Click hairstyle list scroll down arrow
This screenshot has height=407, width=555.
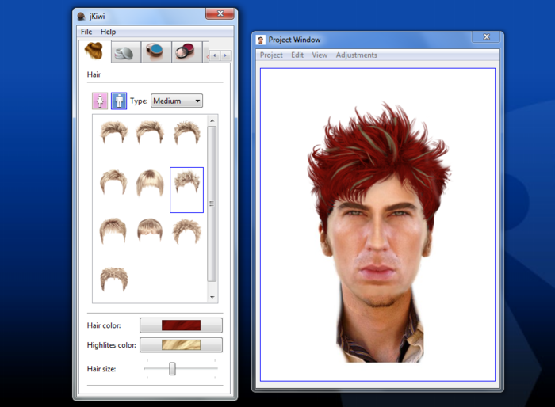[x=212, y=297]
